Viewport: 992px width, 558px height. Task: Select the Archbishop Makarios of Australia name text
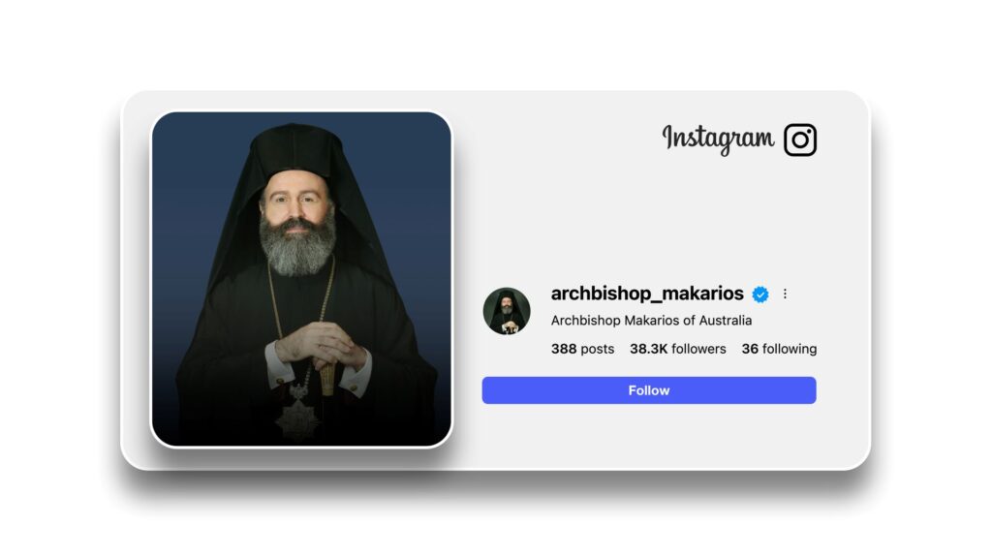point(651,320)
